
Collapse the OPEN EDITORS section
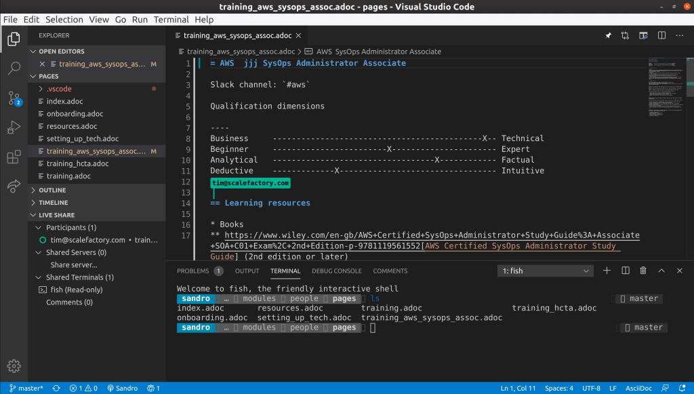[97, 52]
